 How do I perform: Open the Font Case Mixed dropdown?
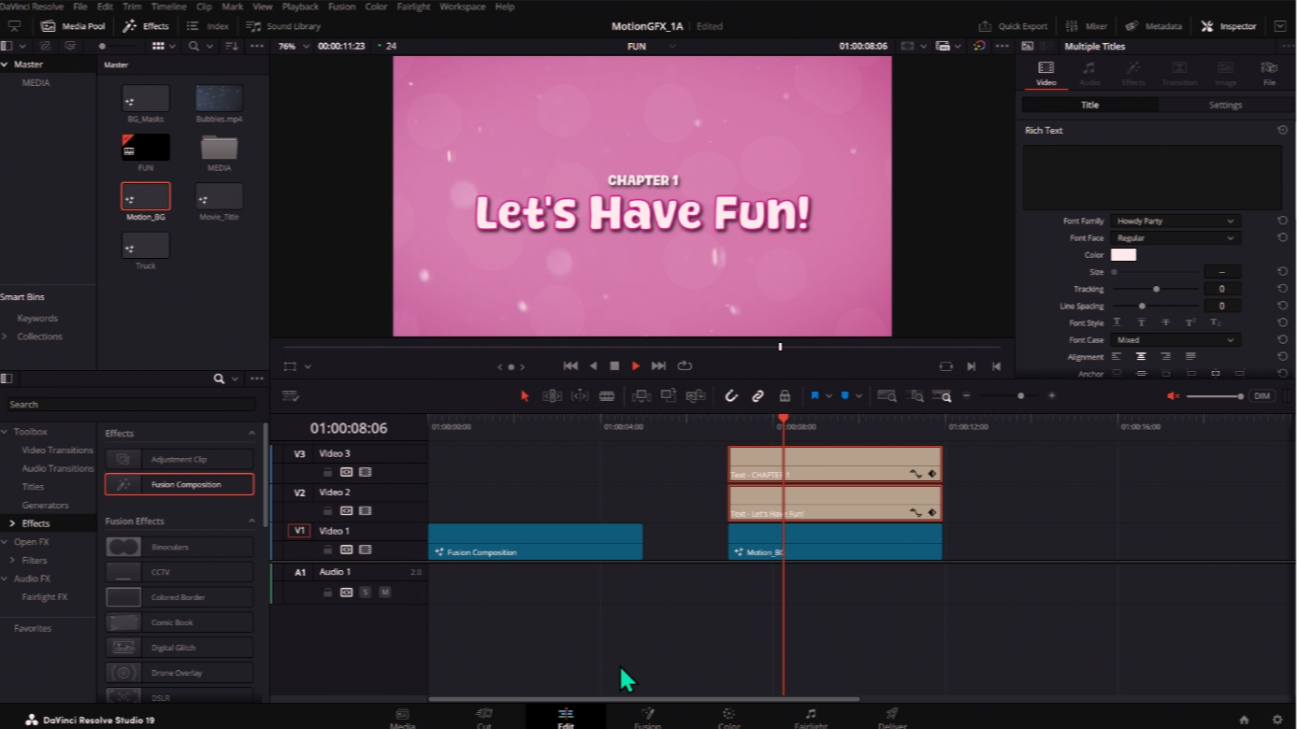(1175, 340)
